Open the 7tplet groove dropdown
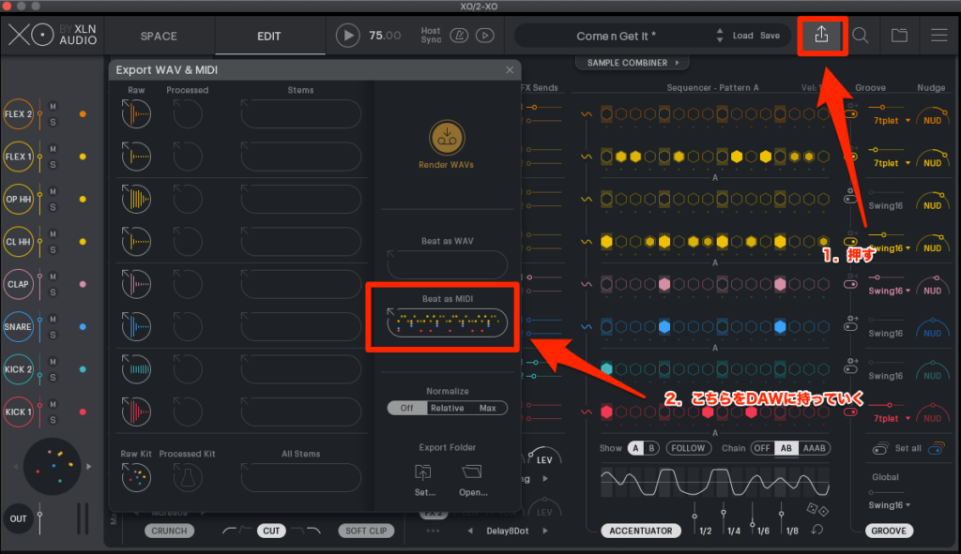 (x=892, y=121)
